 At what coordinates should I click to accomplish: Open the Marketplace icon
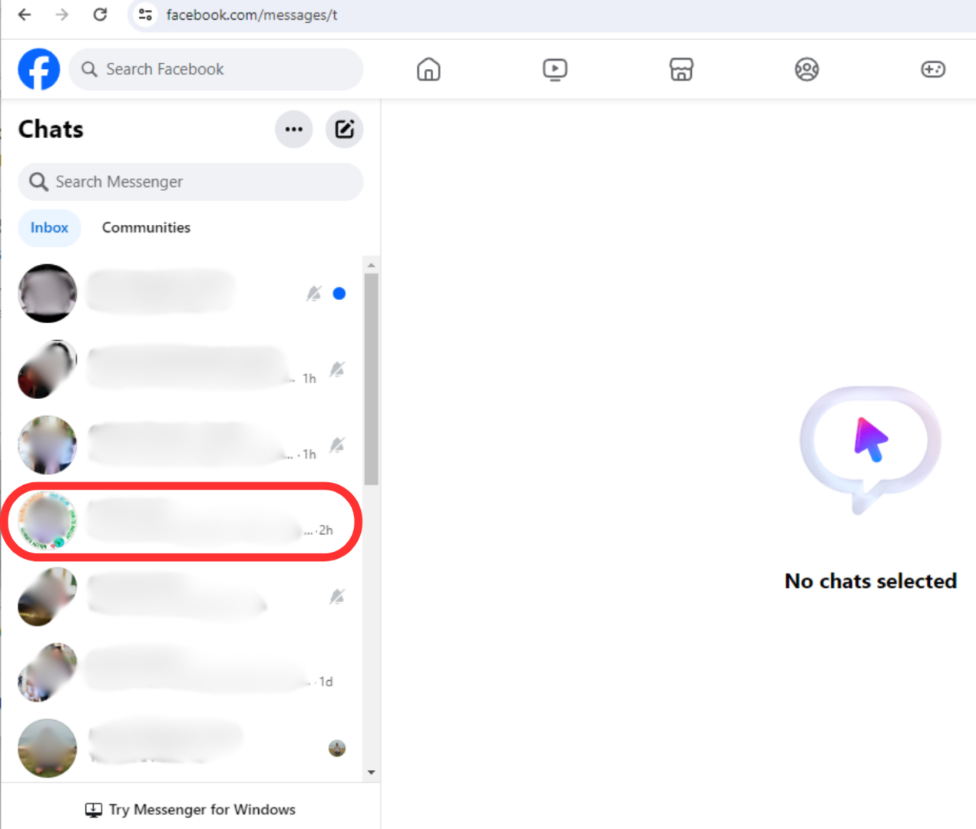pyautogui.click(x=681, y=69)
